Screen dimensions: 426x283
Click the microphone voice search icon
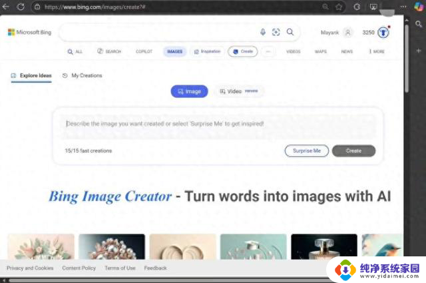click(263, 32)
